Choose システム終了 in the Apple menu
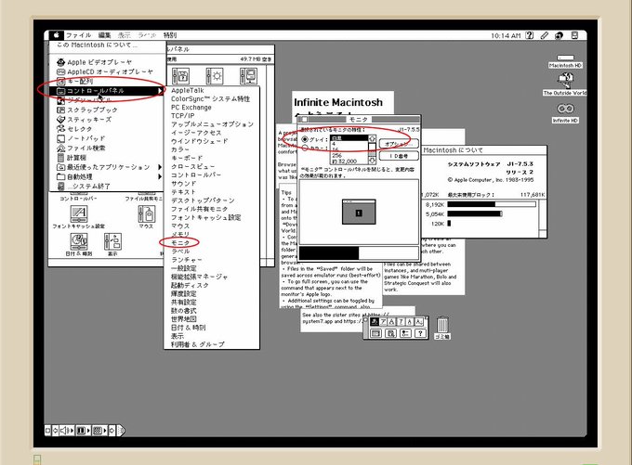This screenshot has height=465, width=632. point(107,187)
